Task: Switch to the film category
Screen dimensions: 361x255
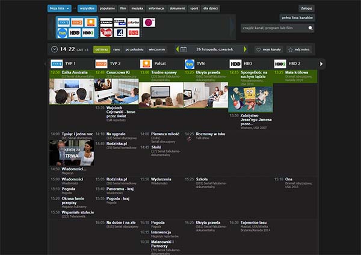Action: point(123,8)
